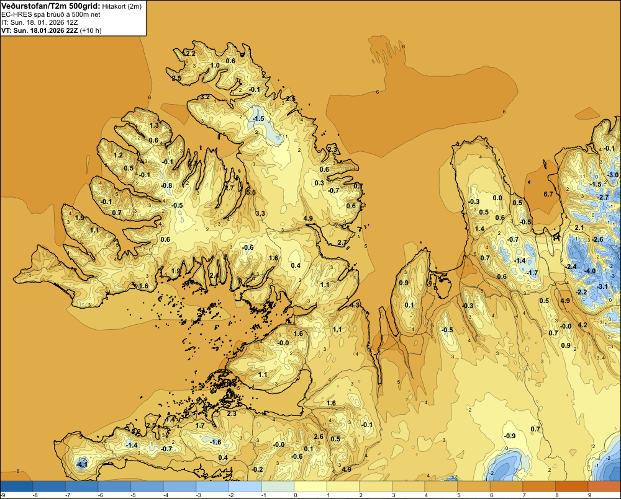Click the 6.7 temperature value on the map
The height and width of the screenshot is (499, 621).
(x=548, y=194)
